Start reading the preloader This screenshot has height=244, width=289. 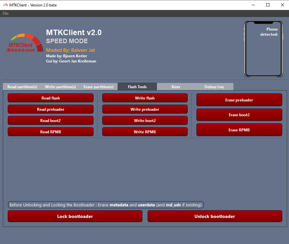pos(50,109)
